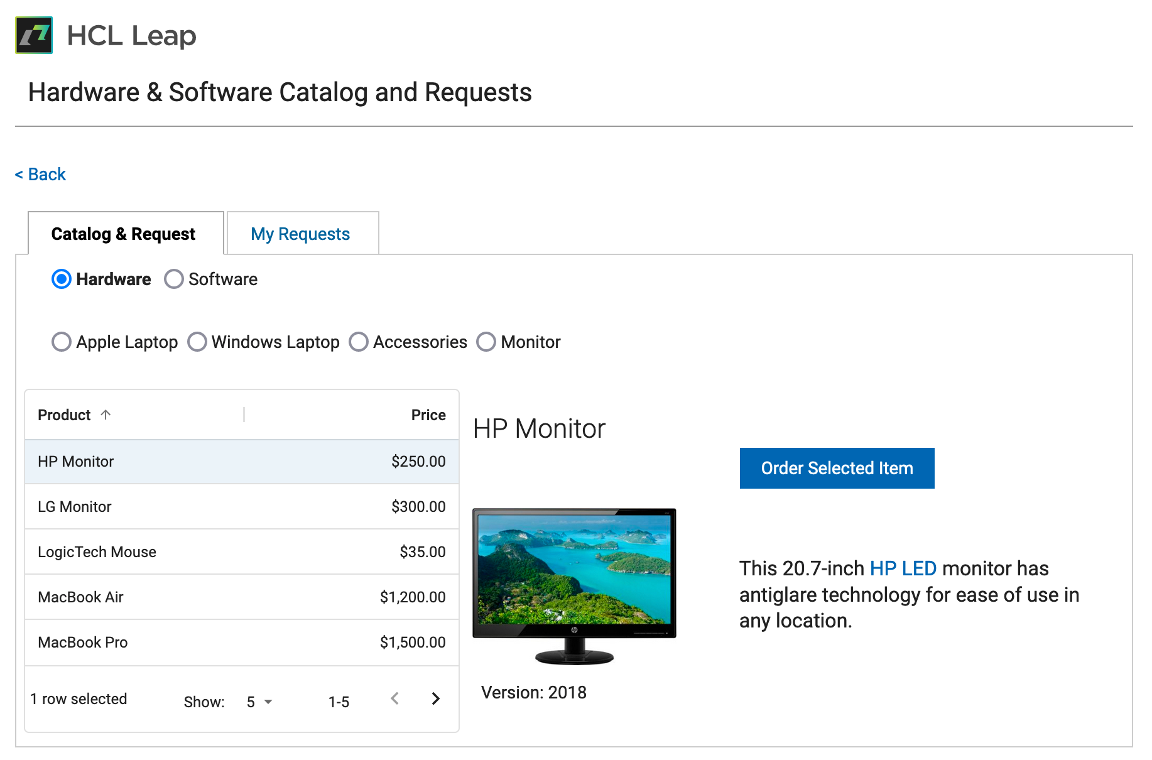Choose the Windows Laptop category
Viewport: 1152px width, 760px height.
click(197, 342)
